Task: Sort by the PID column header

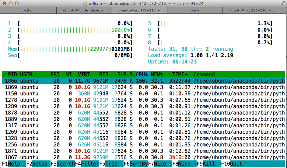Action: coord(12,74)
